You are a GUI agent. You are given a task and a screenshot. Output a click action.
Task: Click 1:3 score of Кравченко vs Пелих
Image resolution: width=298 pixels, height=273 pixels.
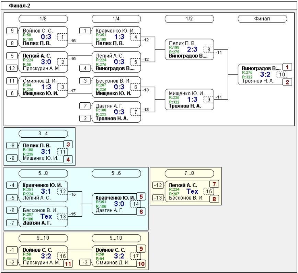point(119,37)
